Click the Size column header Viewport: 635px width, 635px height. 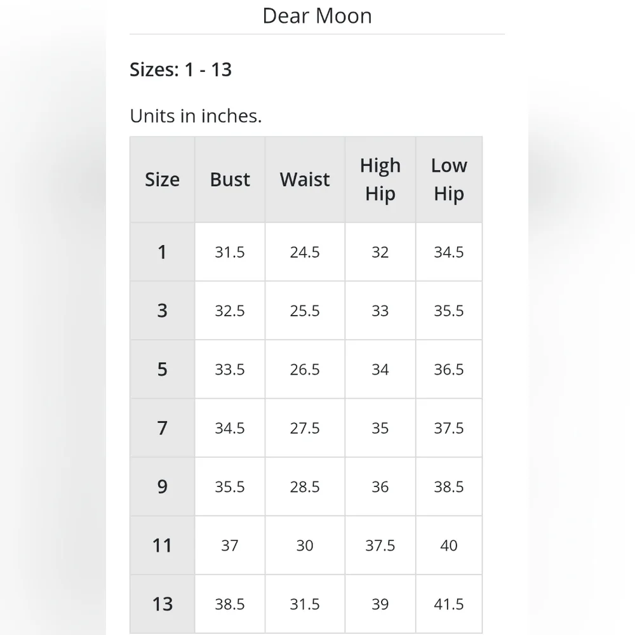point(163,180)
